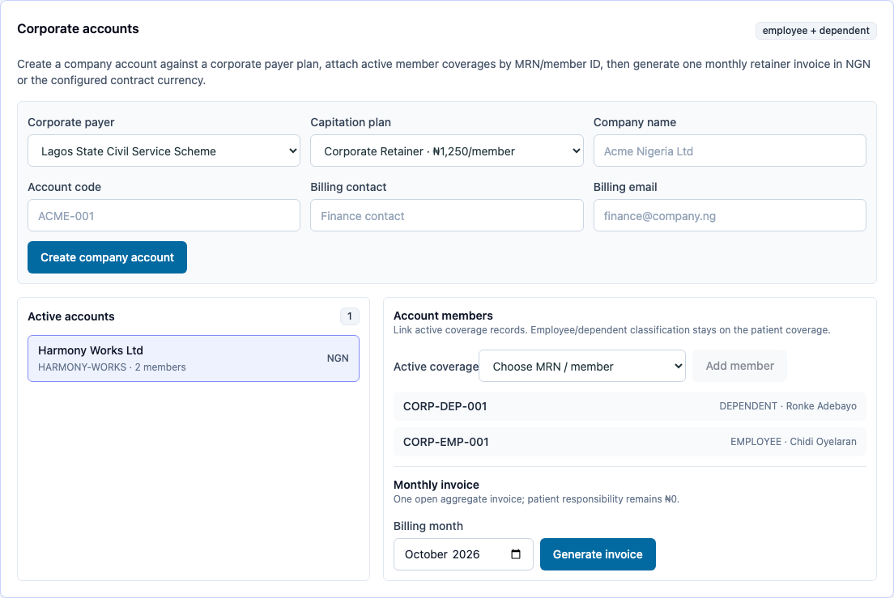Click the Account code input field
The width and height of the screenshot is (894, 598).
164,215
